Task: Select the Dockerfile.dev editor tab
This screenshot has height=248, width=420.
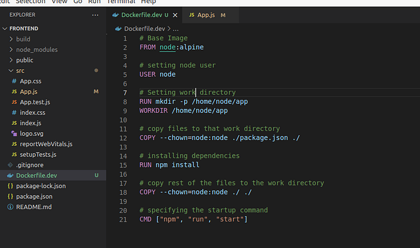Action: pos(145,15)
